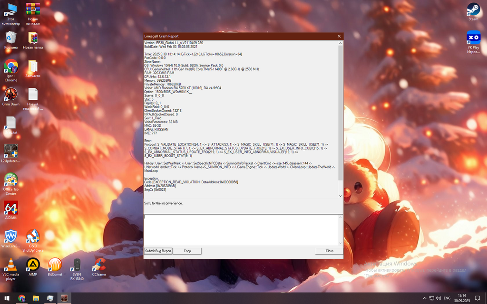Screen dimensions: 487x304
Task: Open the Windows Start menu
Action: click(x=7, y=298)
